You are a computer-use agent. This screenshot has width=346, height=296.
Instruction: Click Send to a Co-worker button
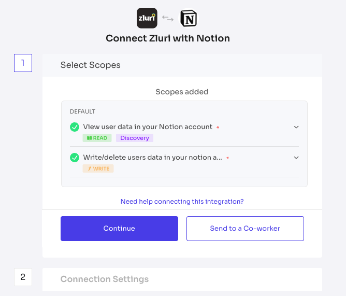245,229
